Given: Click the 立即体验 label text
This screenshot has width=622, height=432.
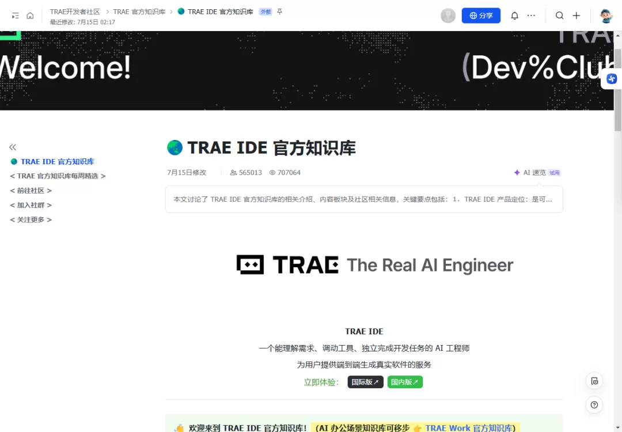Looking at the screenshot, I should coord(321,382).
